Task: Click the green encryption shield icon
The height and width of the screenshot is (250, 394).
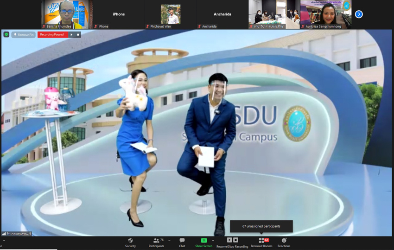Action: pos(6,34)
